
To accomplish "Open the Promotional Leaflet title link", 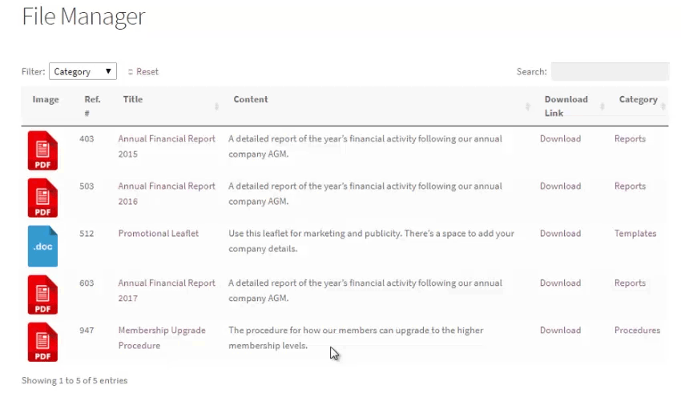I will 159,234.
